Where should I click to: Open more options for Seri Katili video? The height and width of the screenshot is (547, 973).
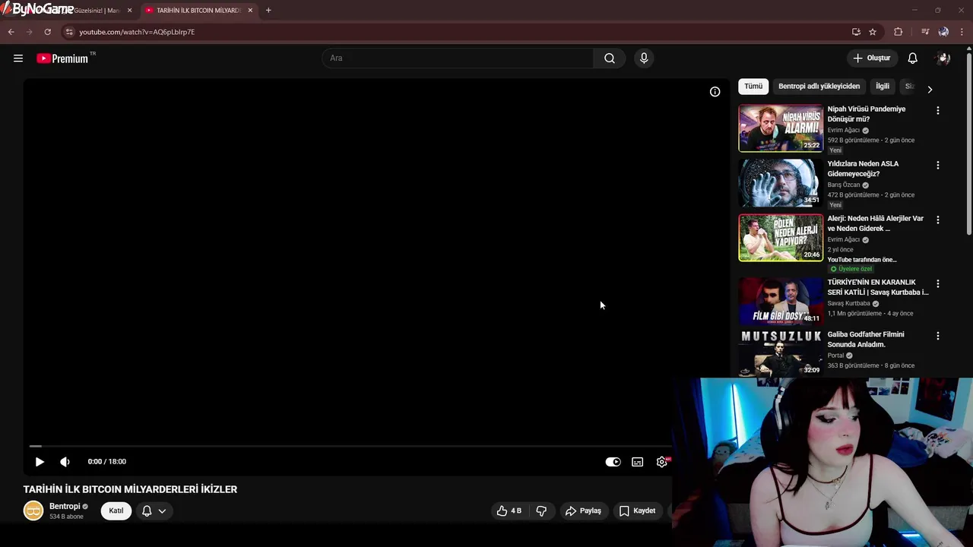click(x=937, y=283)
